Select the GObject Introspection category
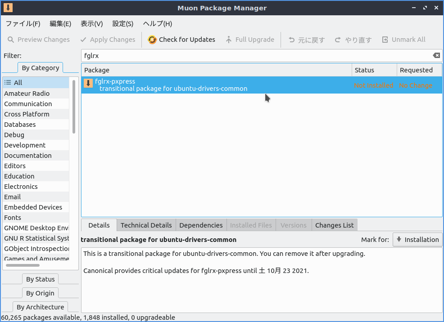The height and width of the screenshot is (322, 444). (x=36, y=249)
